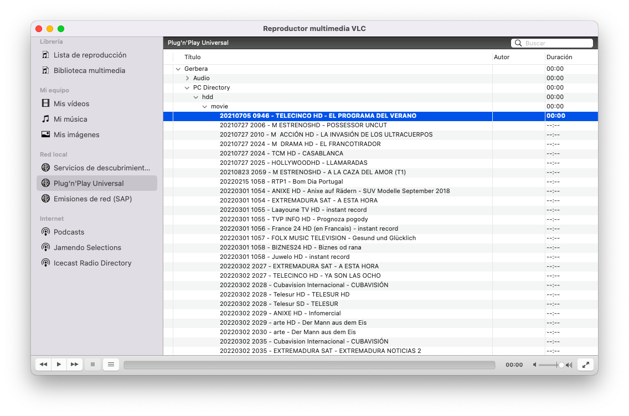Collapse the hdd folder

[x=196, y=97]
